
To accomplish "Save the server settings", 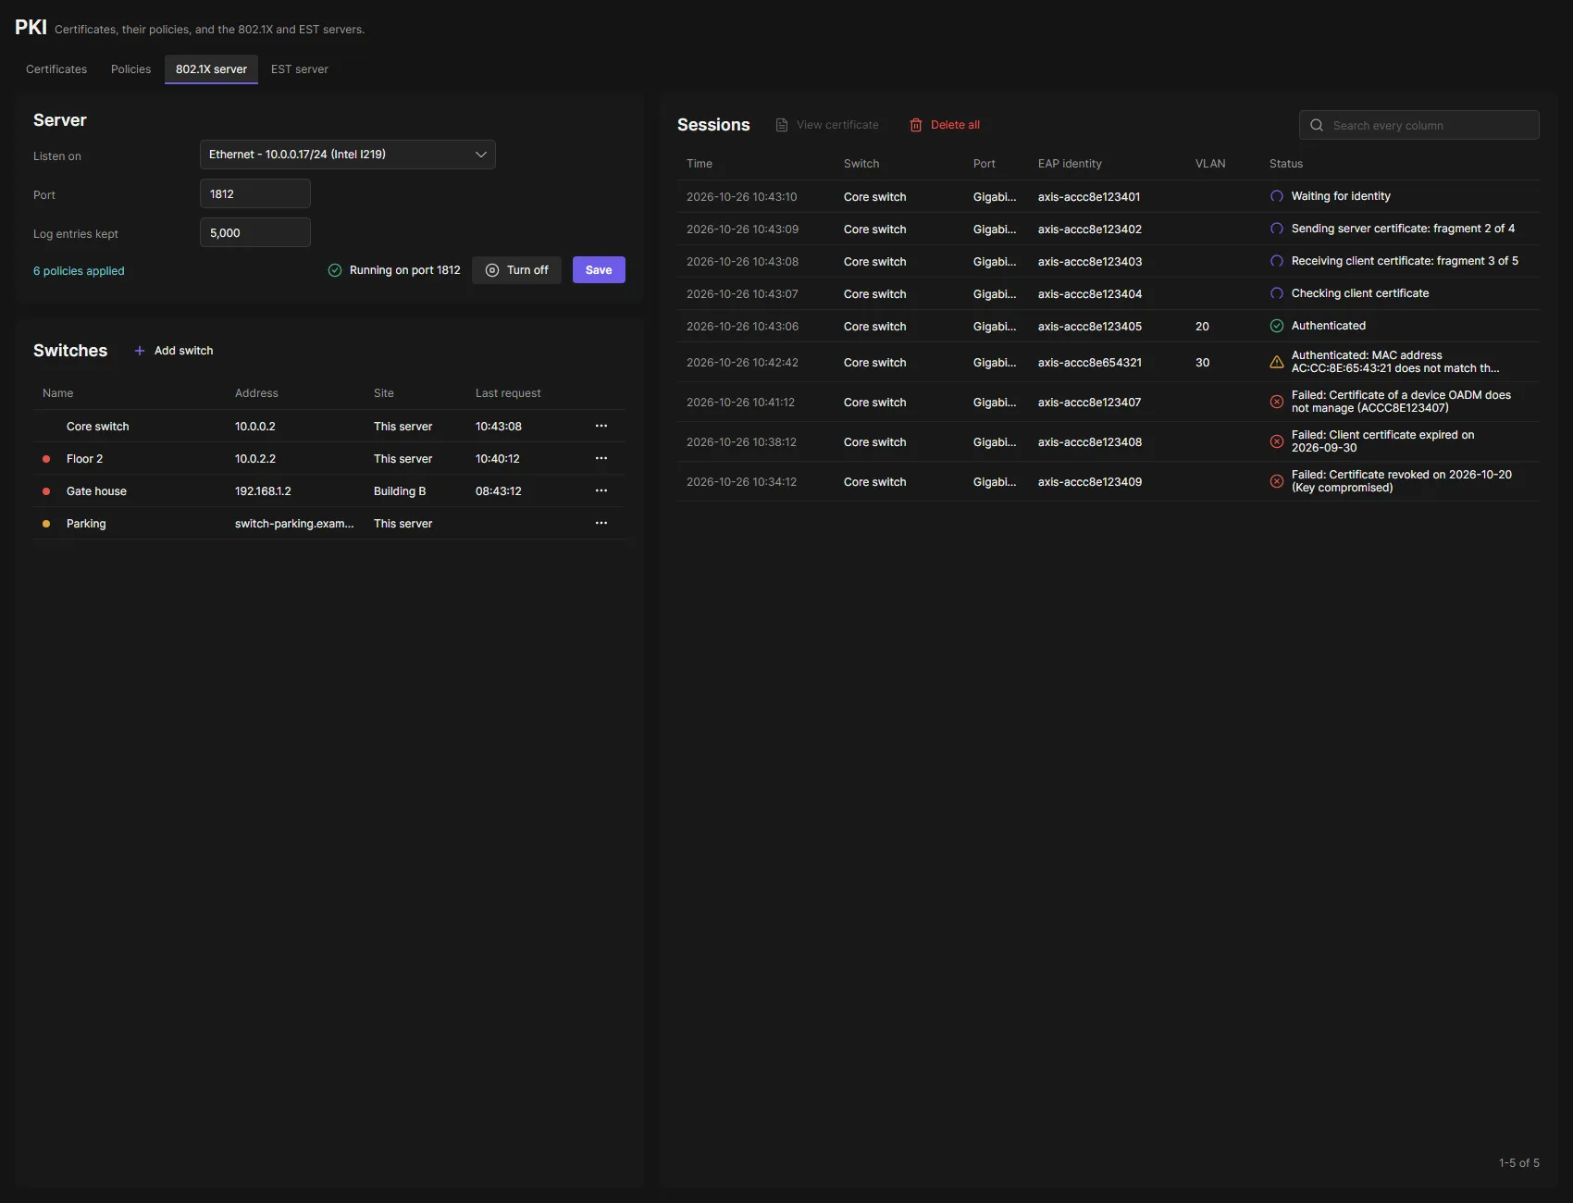I will coord(599,270).
